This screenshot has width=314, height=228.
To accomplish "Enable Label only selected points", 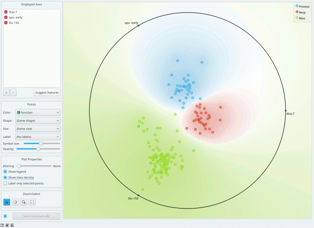I will [5, 183].
